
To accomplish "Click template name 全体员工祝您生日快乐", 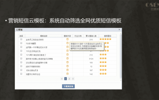I will click(x=35, y=40).
